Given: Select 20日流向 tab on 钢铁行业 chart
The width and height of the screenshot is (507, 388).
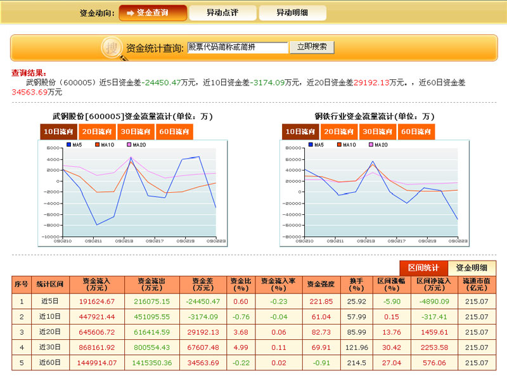Looking at the screenshot, I should [339, 132].
